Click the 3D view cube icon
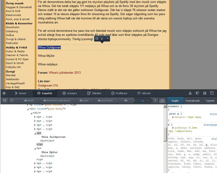The height and width of the screenshot is (173, 217). (x=197, y=93)
